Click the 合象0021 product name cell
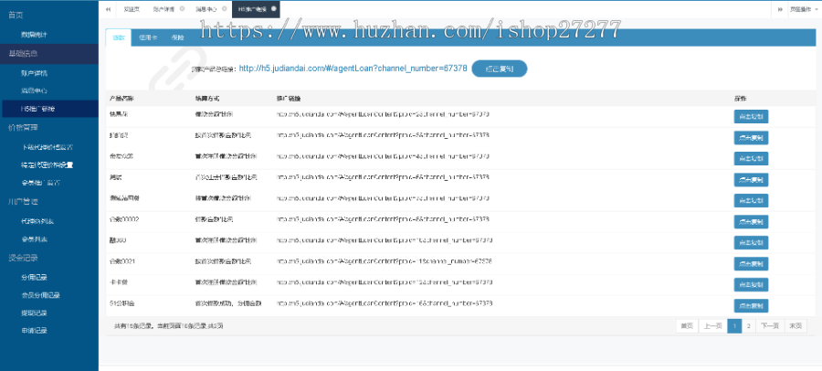The height and width of the screenshot is (371, 822). coord(121,261)
